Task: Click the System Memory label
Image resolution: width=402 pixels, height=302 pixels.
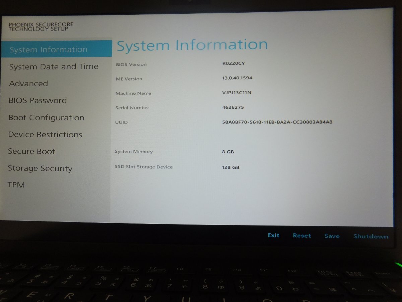Action: point(134,152)
